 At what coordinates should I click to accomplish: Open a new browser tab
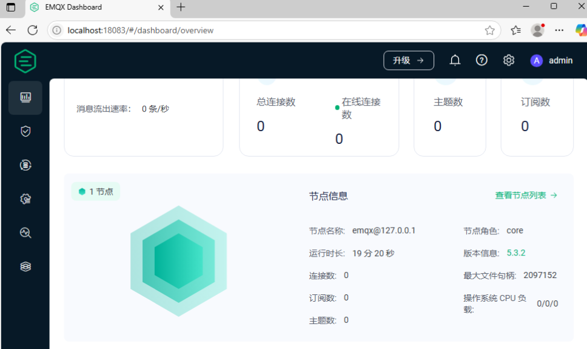(181, 7)
